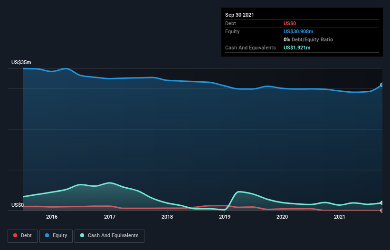Select the Debt endpoint marker on chart
Image resolution: width=390 pixels, height=250 pixels.
coord(382,211)
